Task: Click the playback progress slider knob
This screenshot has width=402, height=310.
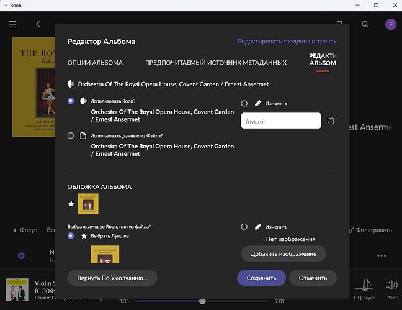Action: 202,301
